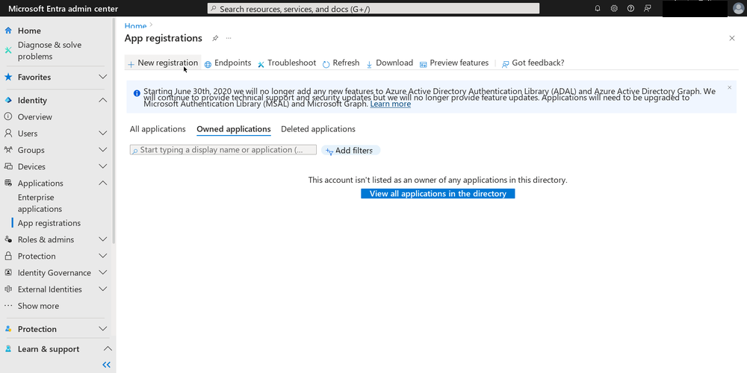Click the Roles & admins icon
747x373 pixels.
8,239
